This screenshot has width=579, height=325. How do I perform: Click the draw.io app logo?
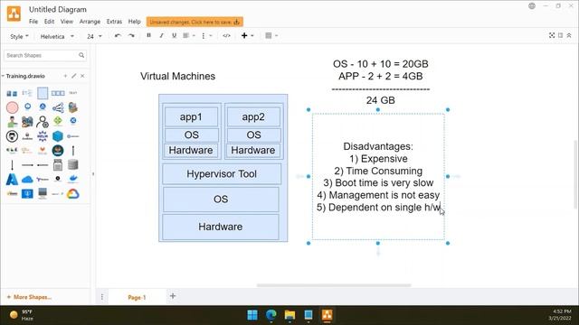pyautogui.click(x=14, y=14)
